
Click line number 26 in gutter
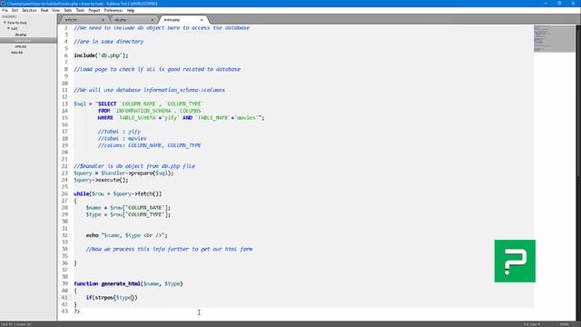pyautogui.click(x=64, y=193)
